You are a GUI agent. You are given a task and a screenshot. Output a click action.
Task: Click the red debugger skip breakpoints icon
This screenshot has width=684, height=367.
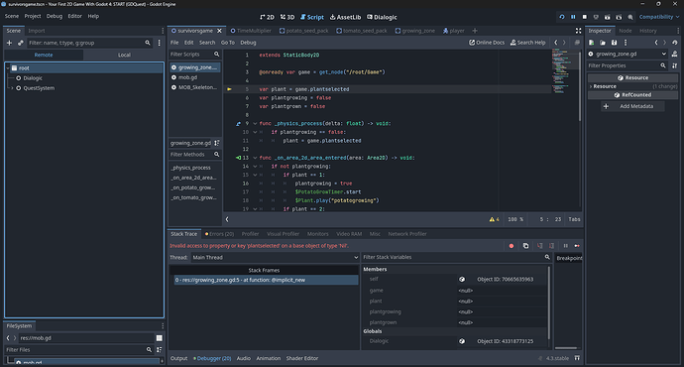click(512, 246)
